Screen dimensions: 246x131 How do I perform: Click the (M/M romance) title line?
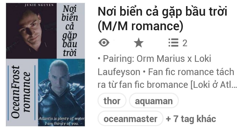pyautogui.click(x=140, y=26)
